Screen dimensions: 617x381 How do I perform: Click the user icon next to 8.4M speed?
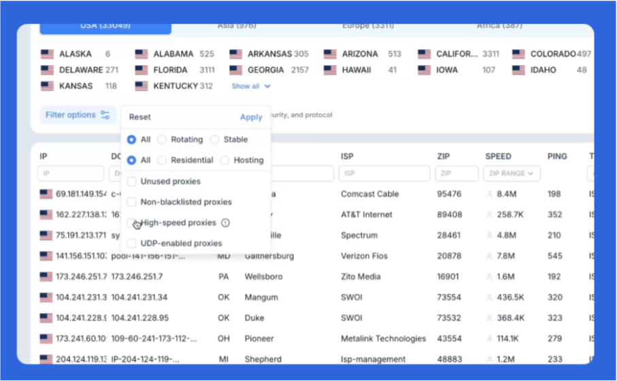click(490, 194)
